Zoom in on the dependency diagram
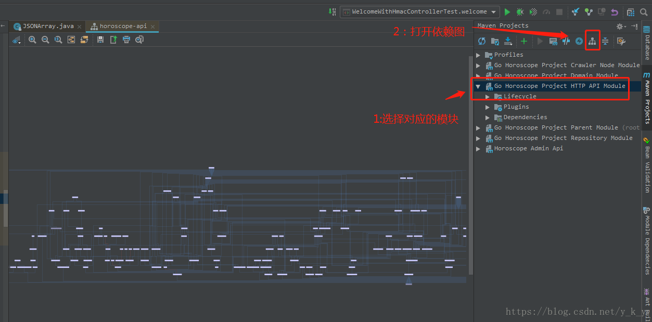This screenshot has width=652, height=322. tap(32, 40)
